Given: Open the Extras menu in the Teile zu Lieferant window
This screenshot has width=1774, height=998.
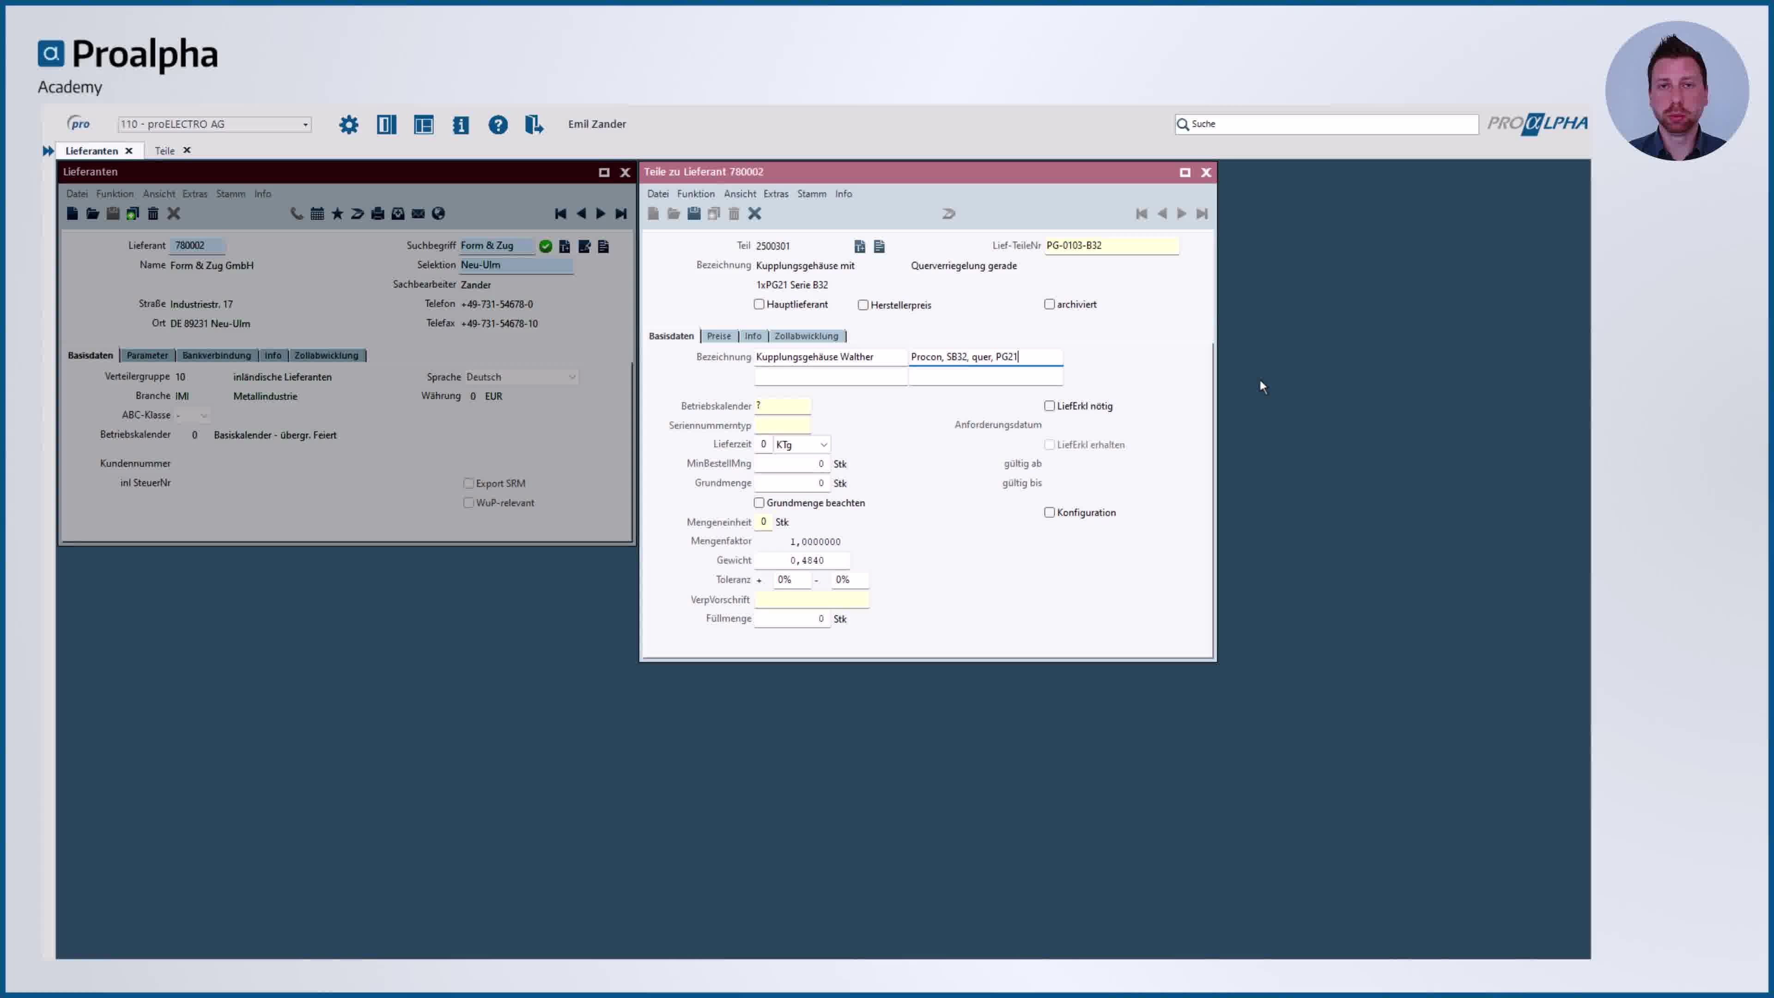Looking at the screenshot, I should [x=776, y=194].
